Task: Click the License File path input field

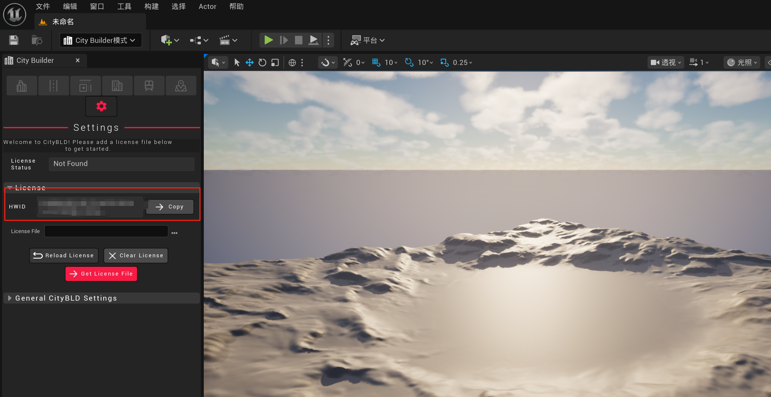Action: (106, 231)
